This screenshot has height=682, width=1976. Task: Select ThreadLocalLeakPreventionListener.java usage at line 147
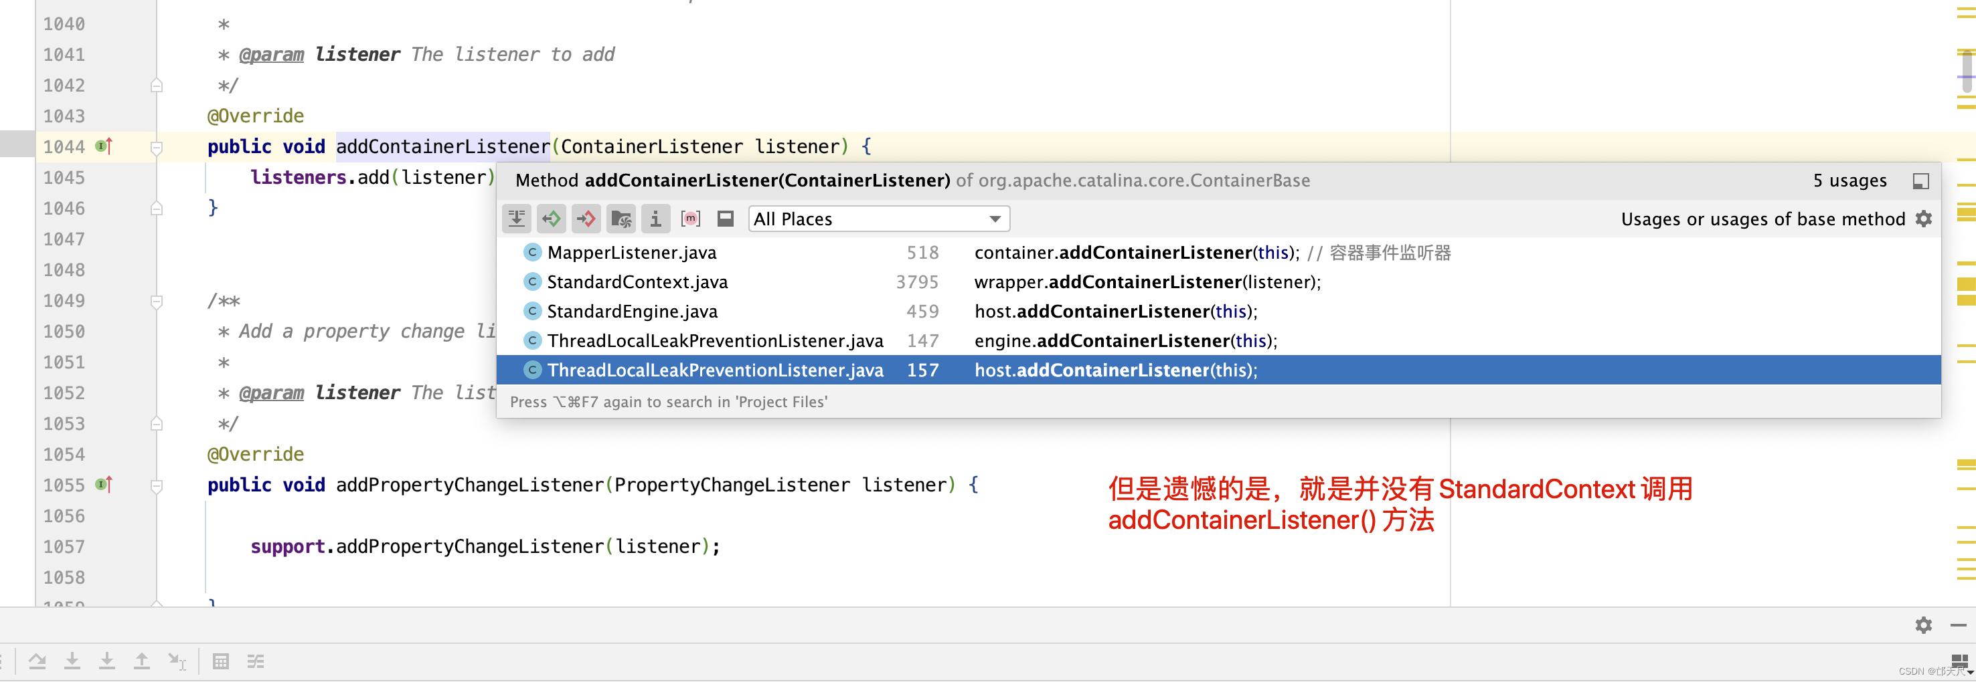tap(1219, 341)
